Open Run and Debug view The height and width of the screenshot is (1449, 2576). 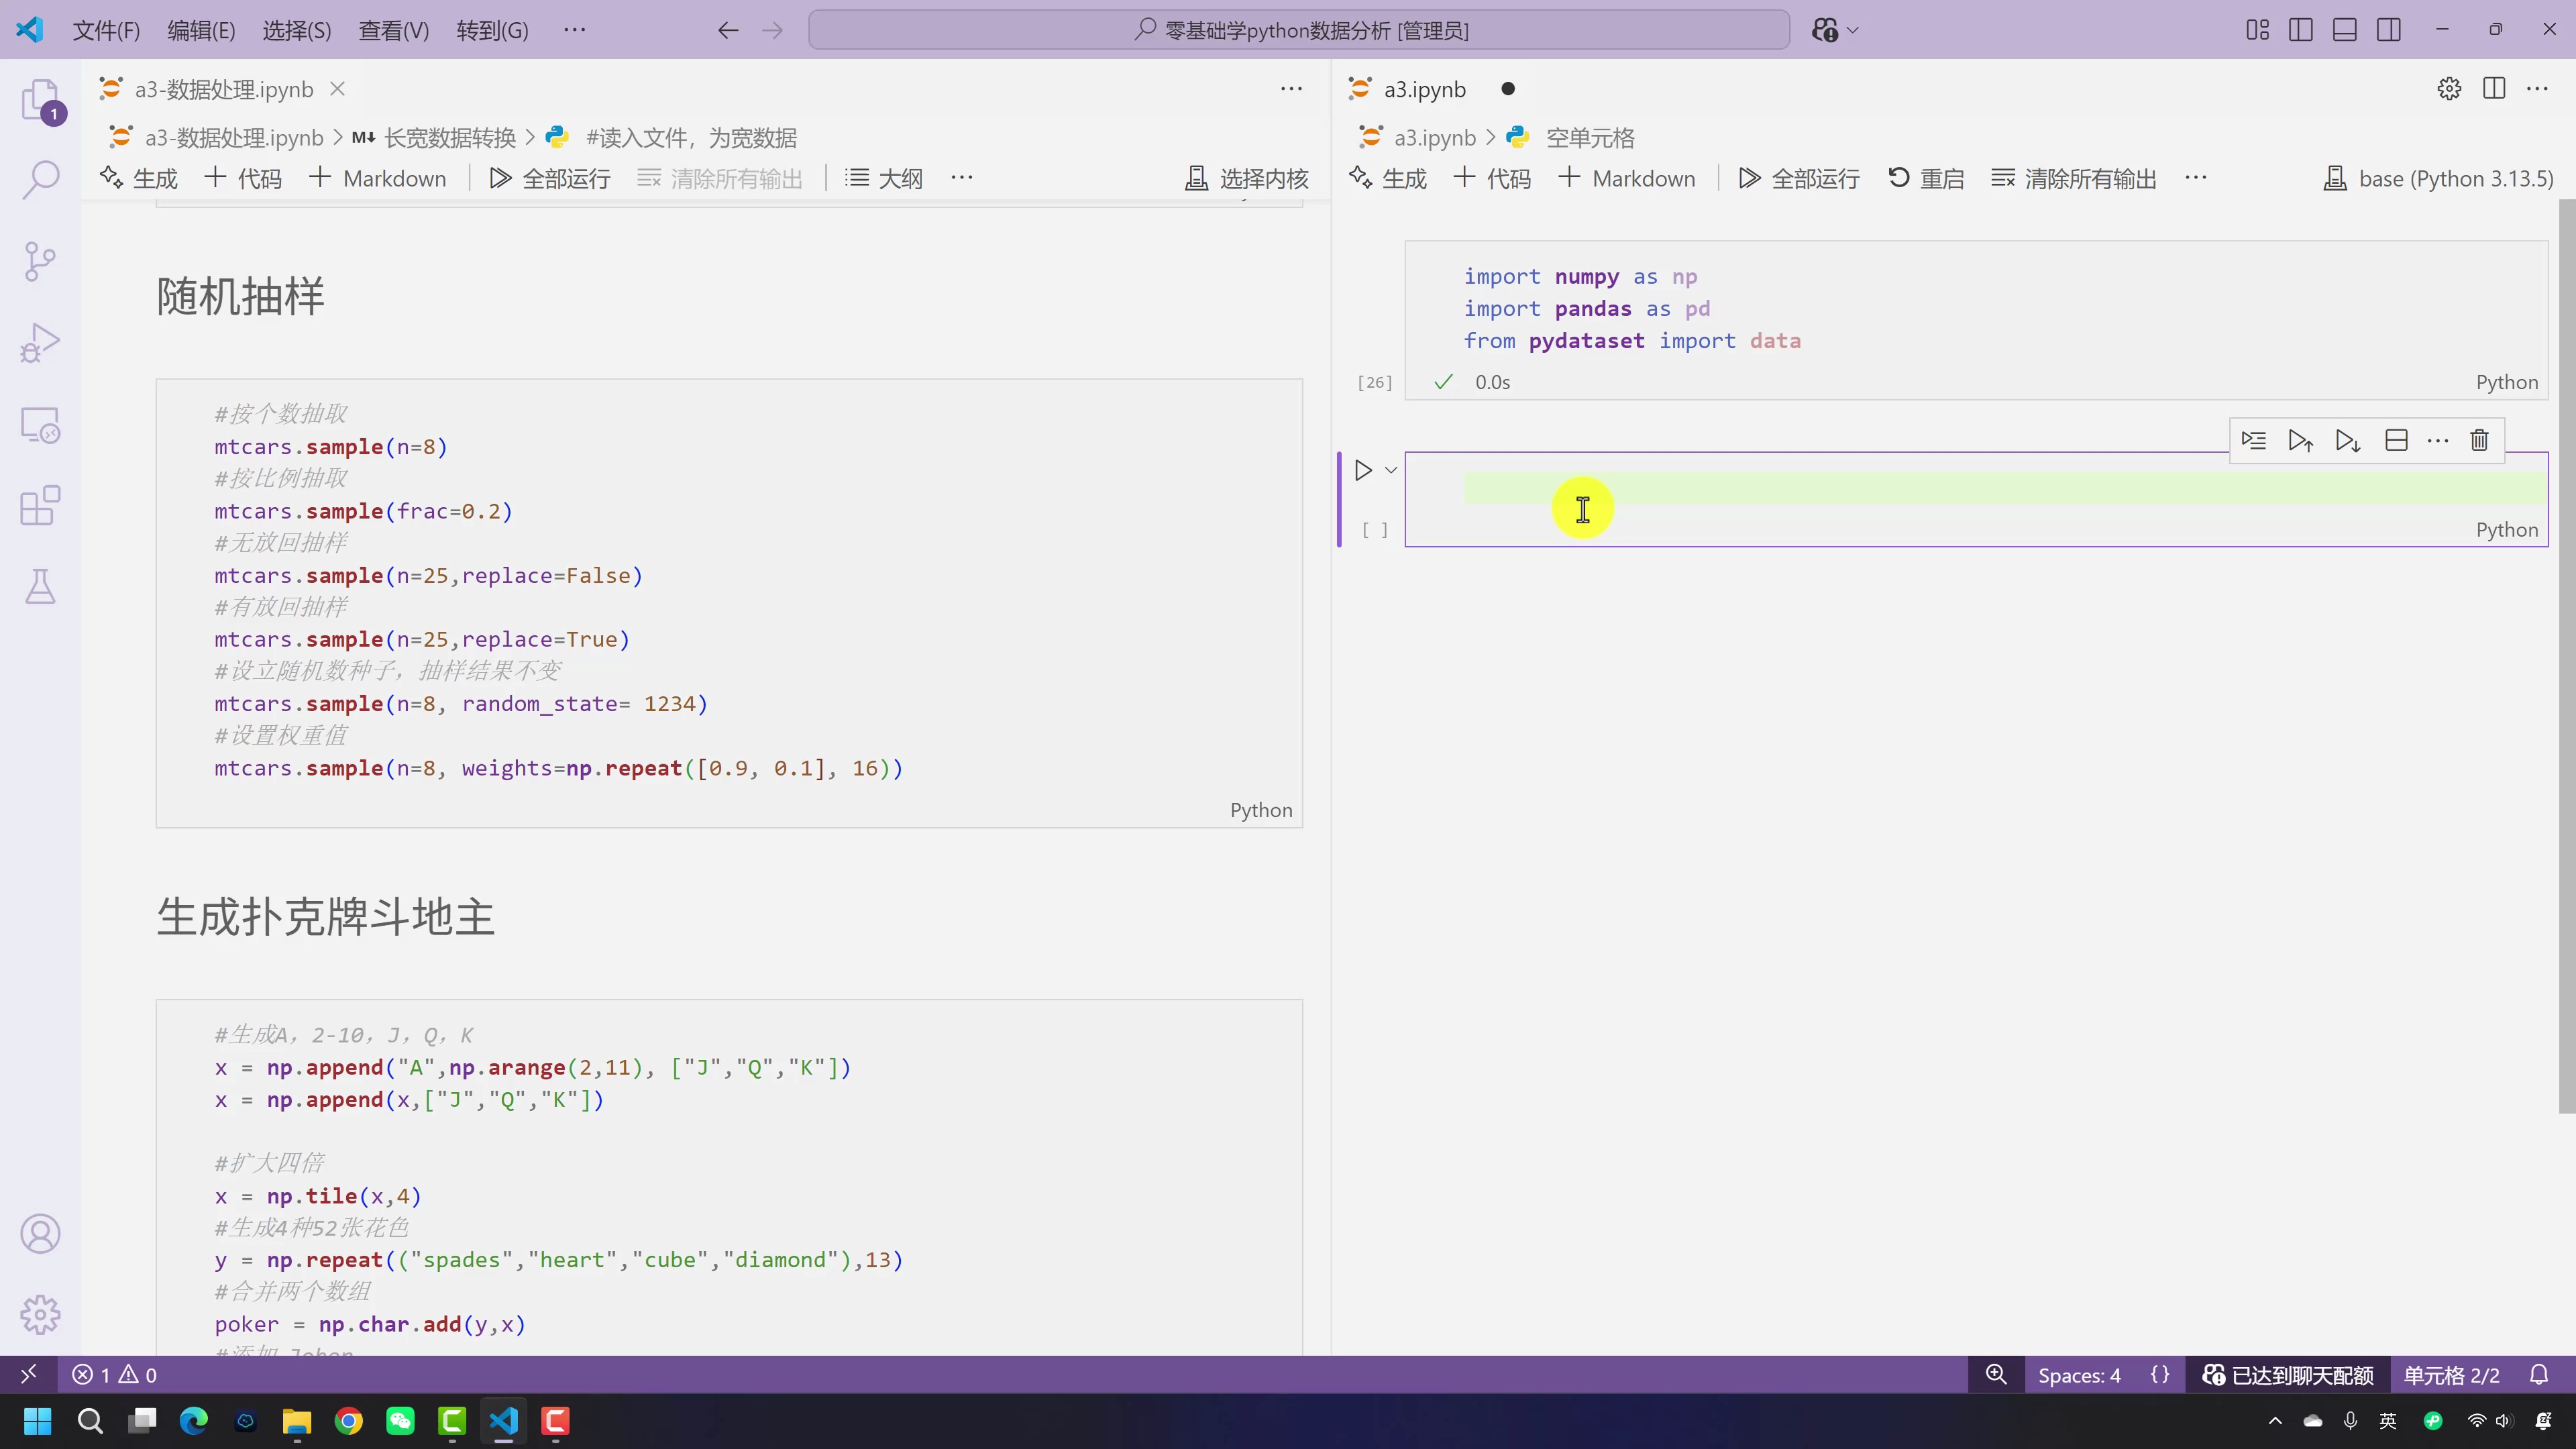click(x=41, y=342)
